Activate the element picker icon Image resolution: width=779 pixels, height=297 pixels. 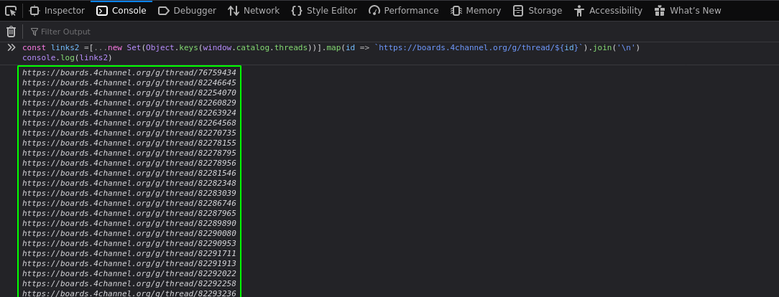point(11,11)
